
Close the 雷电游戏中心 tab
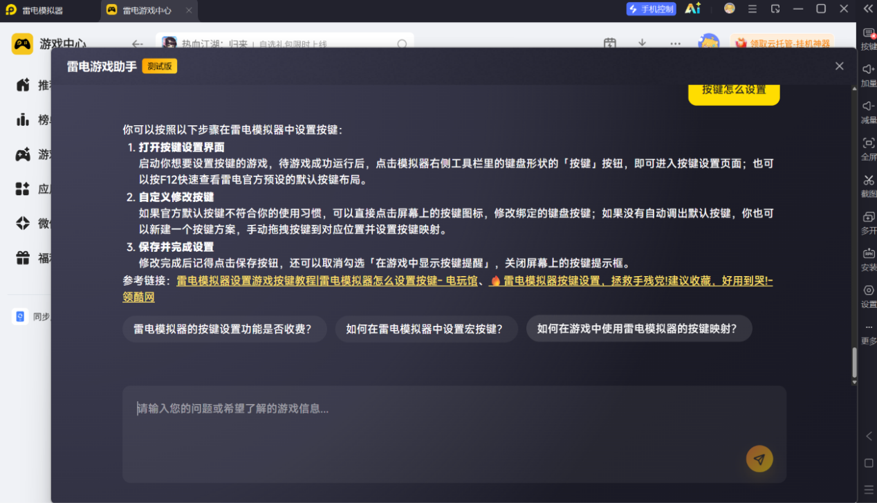189,10
